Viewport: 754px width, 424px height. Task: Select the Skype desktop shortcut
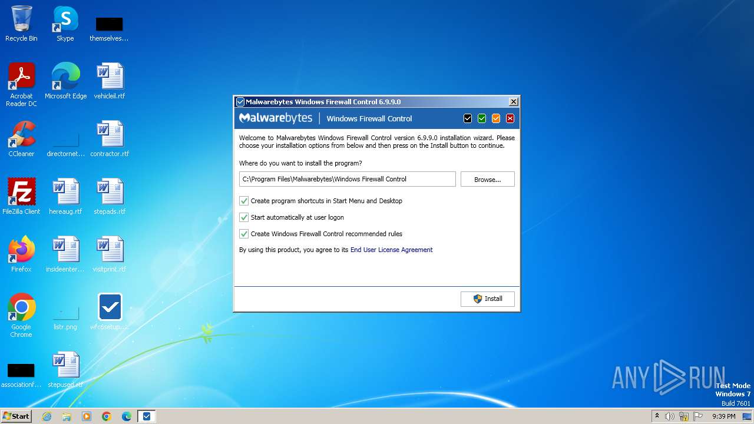tap(65, 24)
